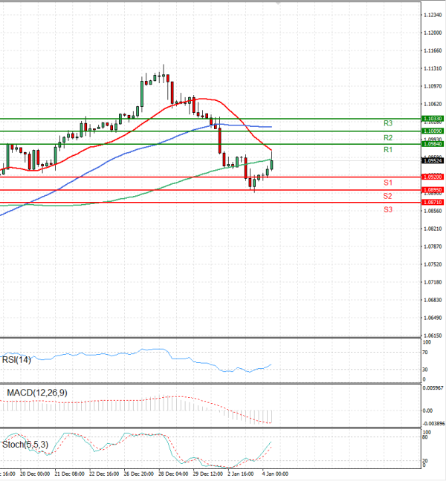The image size is (446, 481).
Task: Click the 26 Dec 20:00 time label
Action: pos(138,474)
